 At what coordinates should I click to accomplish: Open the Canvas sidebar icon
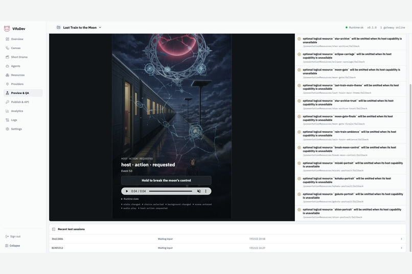[7, 48]
